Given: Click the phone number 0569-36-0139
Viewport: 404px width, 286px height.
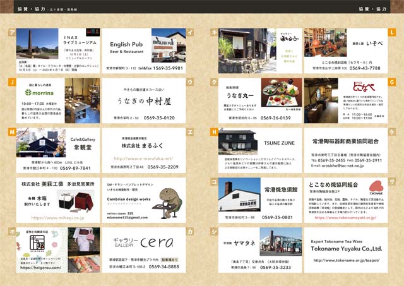Looking at the screenshot, I should coord(275,118).
